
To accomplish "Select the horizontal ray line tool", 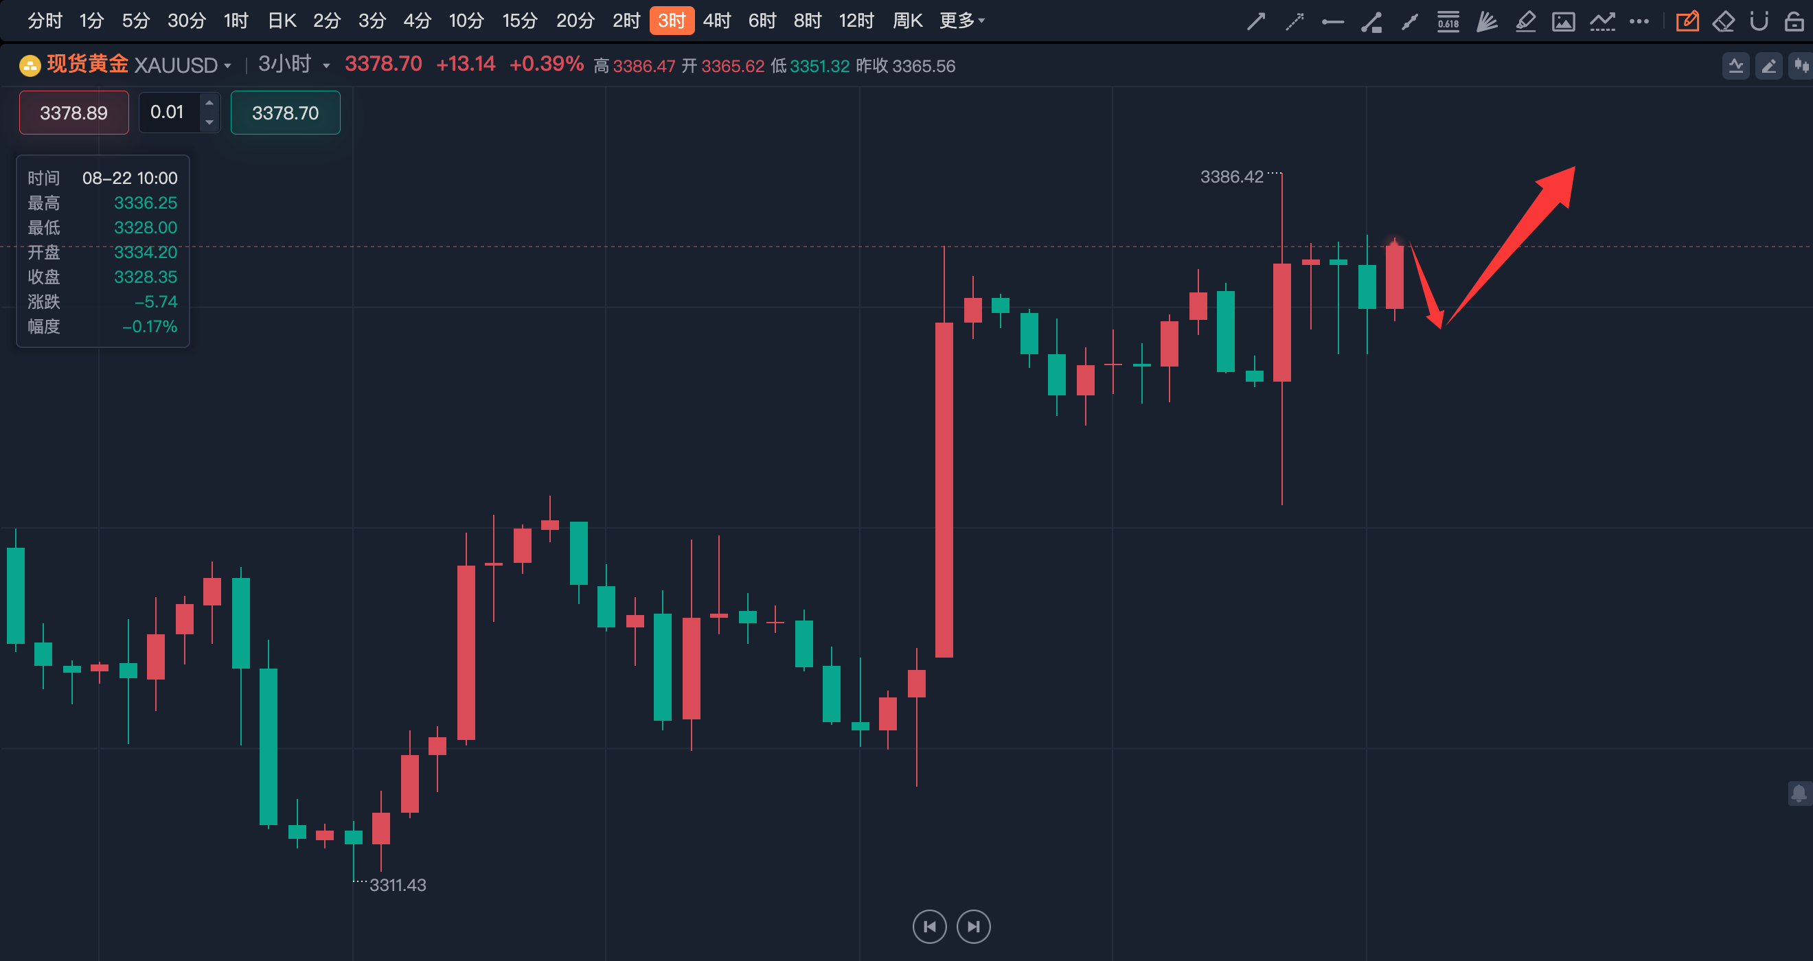I will click(1332, 22).
